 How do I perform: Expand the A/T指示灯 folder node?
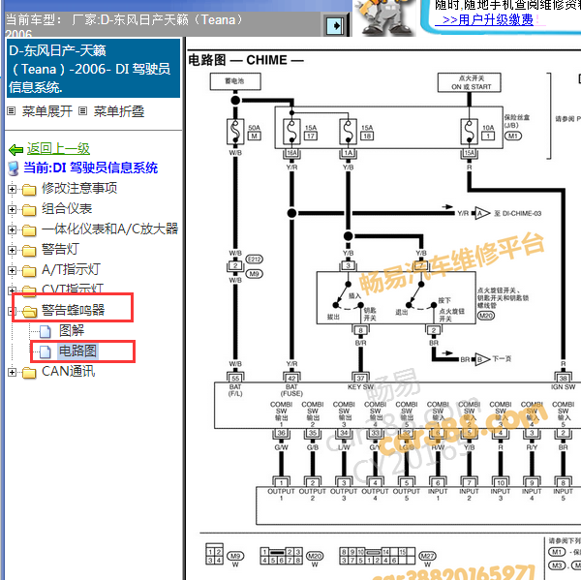coord(12,271)
